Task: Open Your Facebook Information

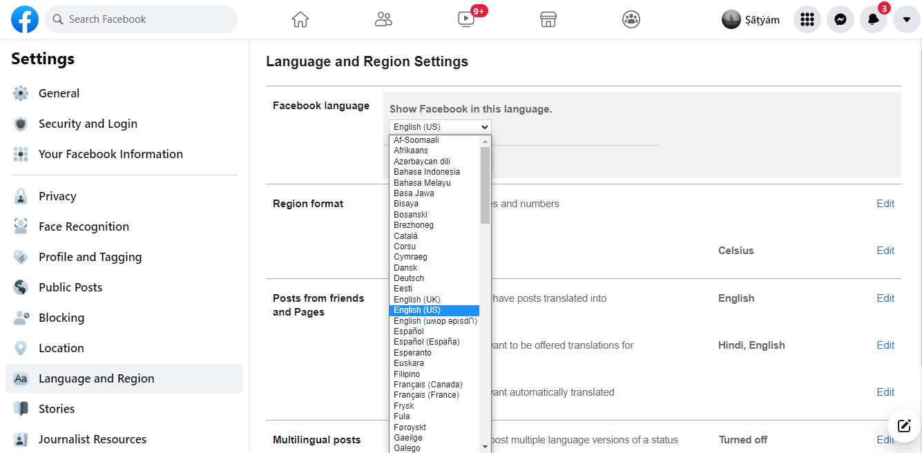Action: 124,154
